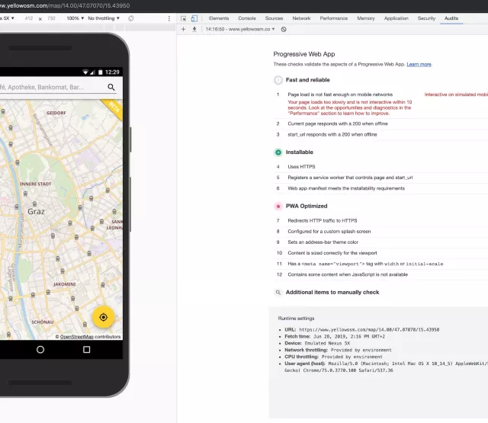Click the OpenStreetMap attribution link

click(x=77, y=336)
